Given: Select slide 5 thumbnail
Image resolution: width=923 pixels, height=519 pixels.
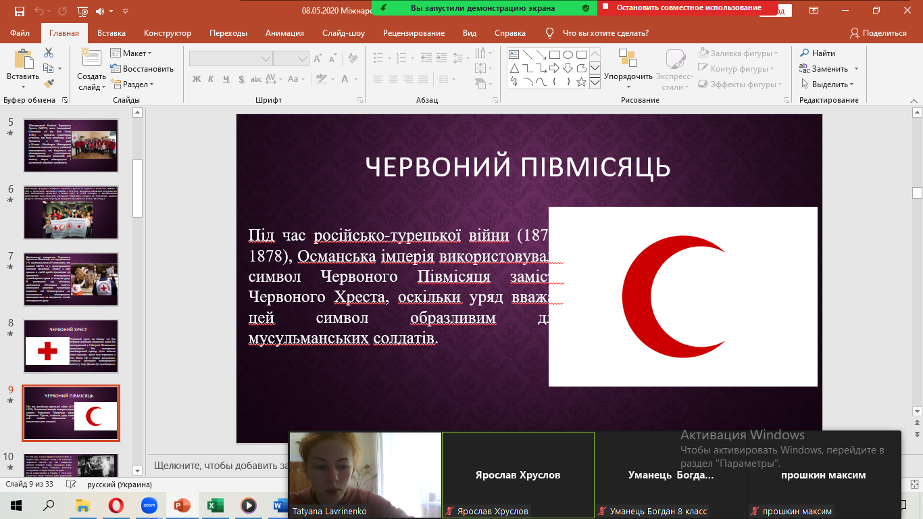Looking at the screenshot, I should [x=71, y=145].
